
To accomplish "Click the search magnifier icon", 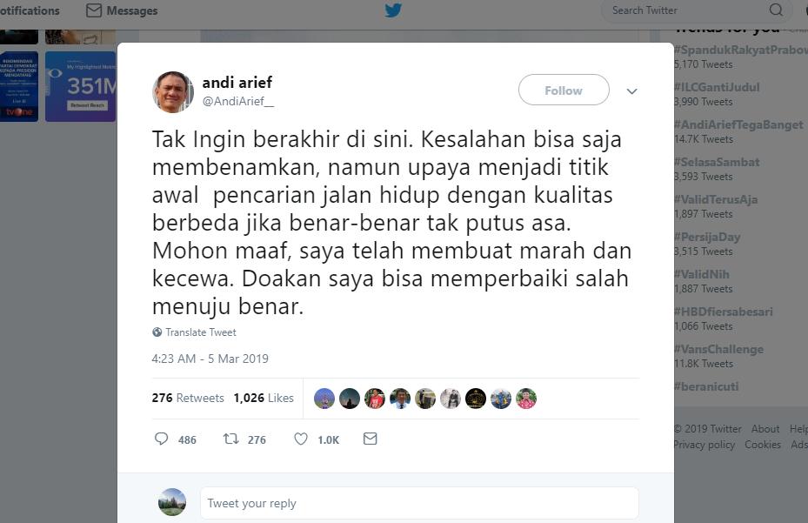I will [x=776, y=10].
